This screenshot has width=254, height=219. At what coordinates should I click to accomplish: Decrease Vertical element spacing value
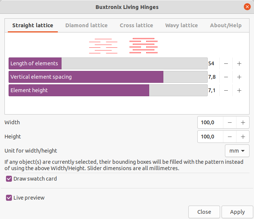pos(226,77)
